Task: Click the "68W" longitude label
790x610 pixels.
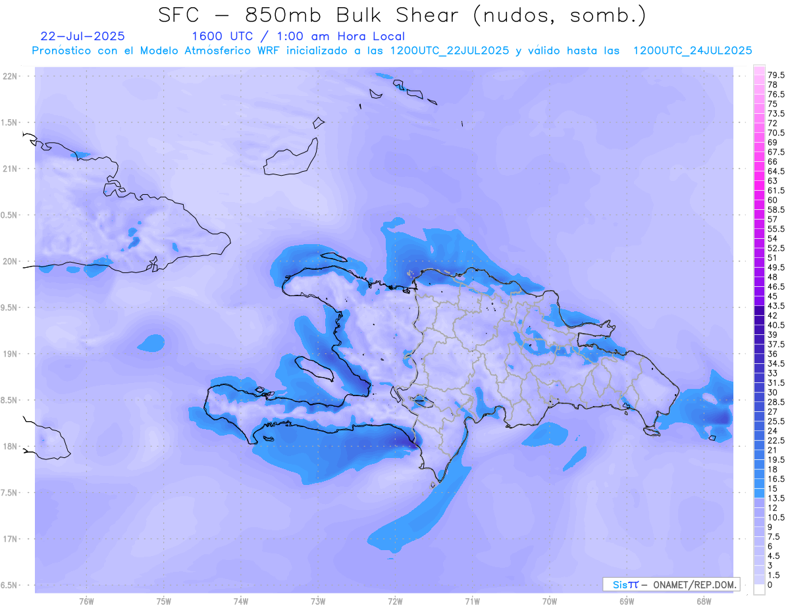Action: tap(704, 601)
